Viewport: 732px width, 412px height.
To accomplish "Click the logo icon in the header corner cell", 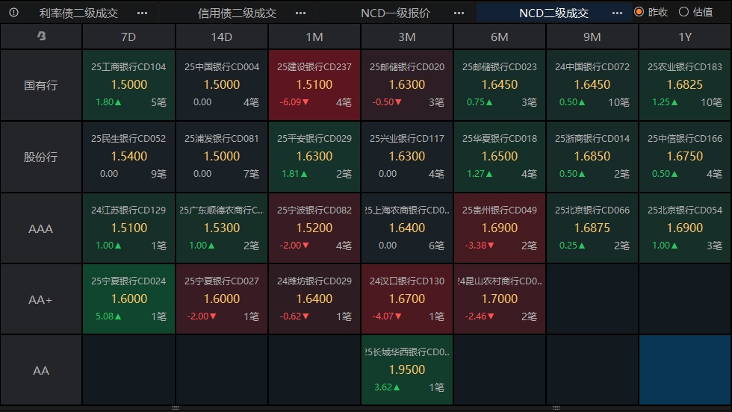I will click(x=41, y=36).
